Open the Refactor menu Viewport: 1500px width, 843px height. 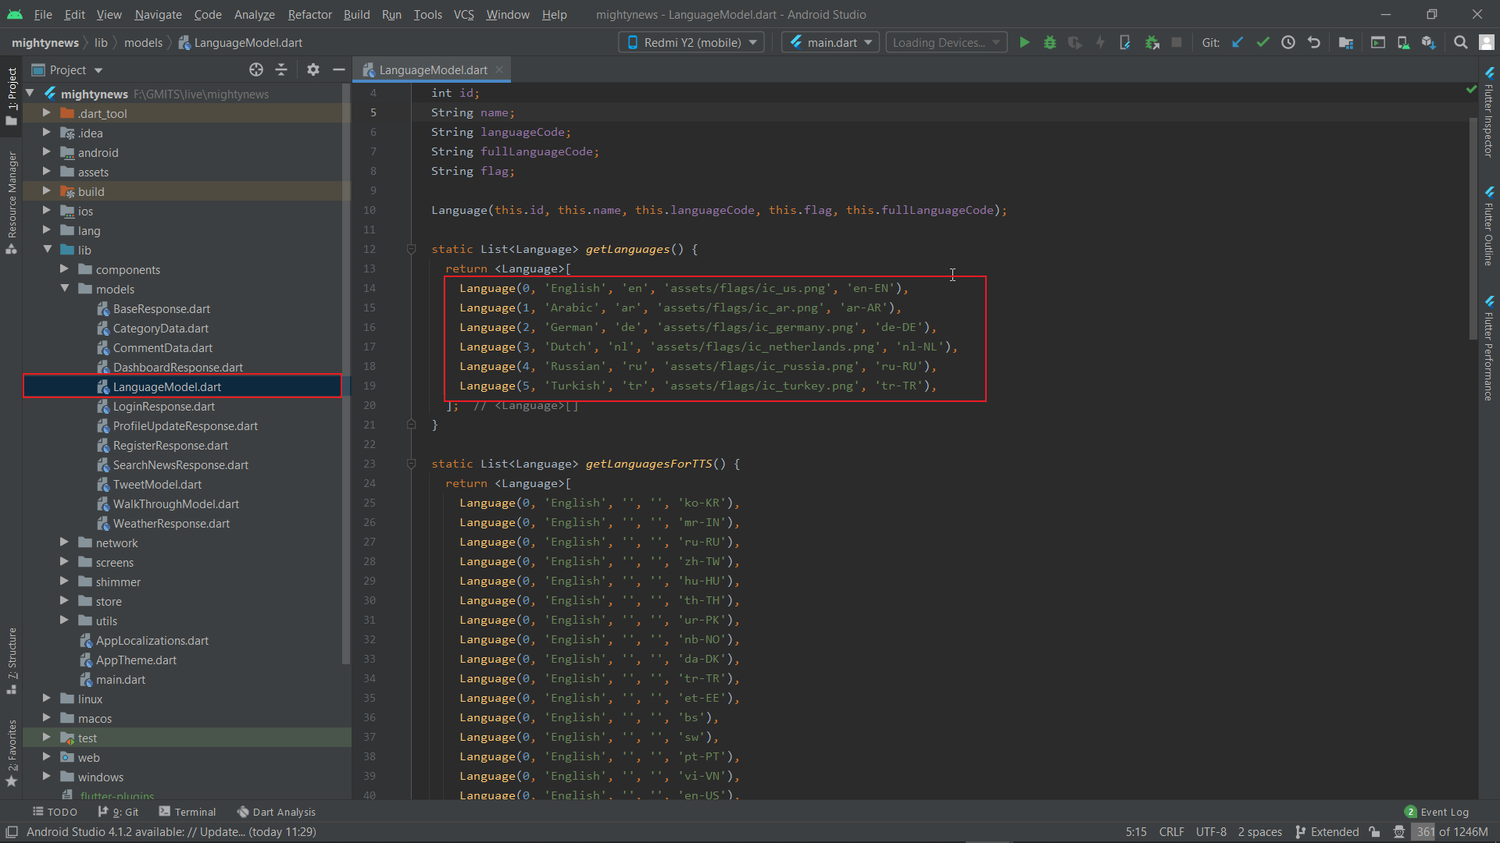pos(309,15)
